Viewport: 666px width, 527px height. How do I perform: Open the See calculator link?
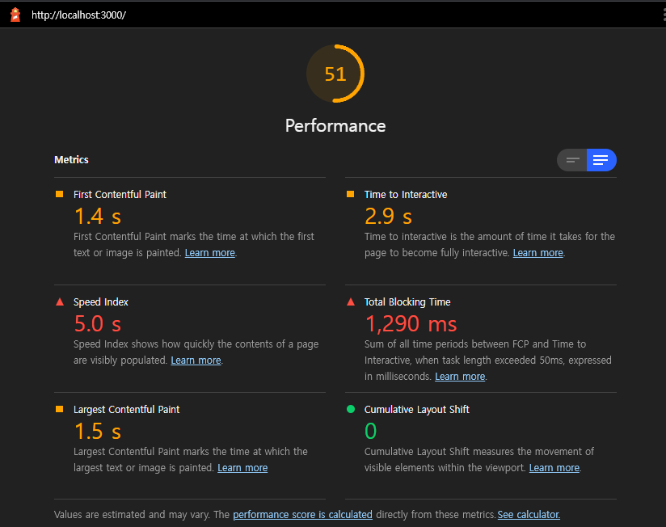tap(529, 514)
